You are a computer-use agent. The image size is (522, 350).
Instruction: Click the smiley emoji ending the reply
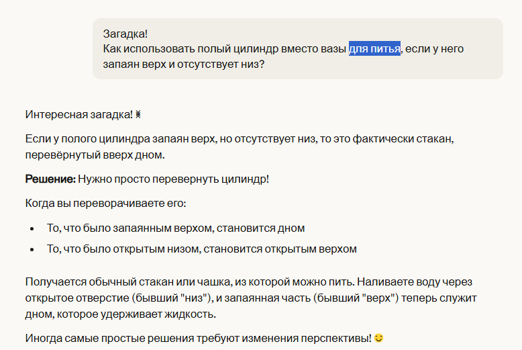pyautogui.click(x=378, y=338)
